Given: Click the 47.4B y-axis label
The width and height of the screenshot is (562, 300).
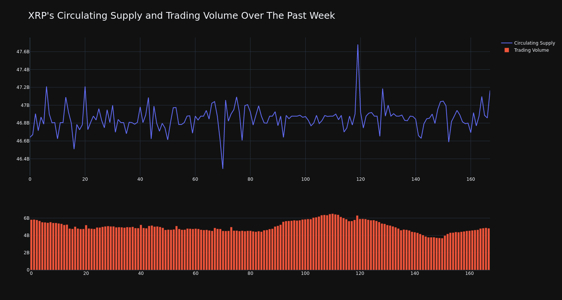Looking at the screenshot, I should point(23,70).
